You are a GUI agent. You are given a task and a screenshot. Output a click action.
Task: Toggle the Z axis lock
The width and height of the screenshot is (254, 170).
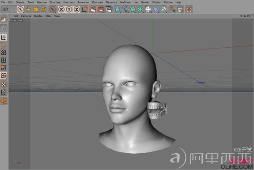pyautogui.click(x=77, y=9)
